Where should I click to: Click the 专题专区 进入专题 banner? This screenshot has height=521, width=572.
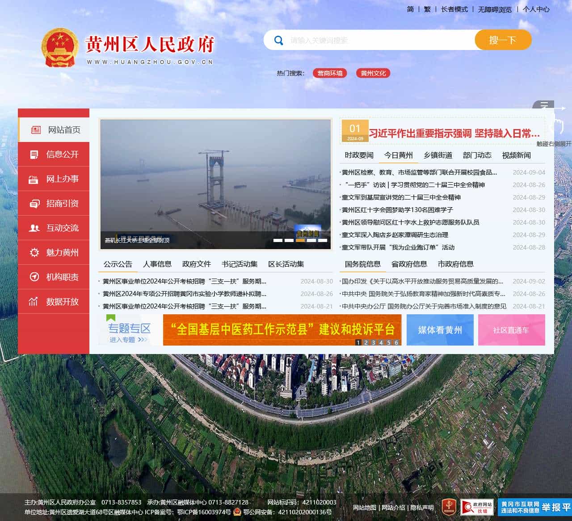point(130,330)
